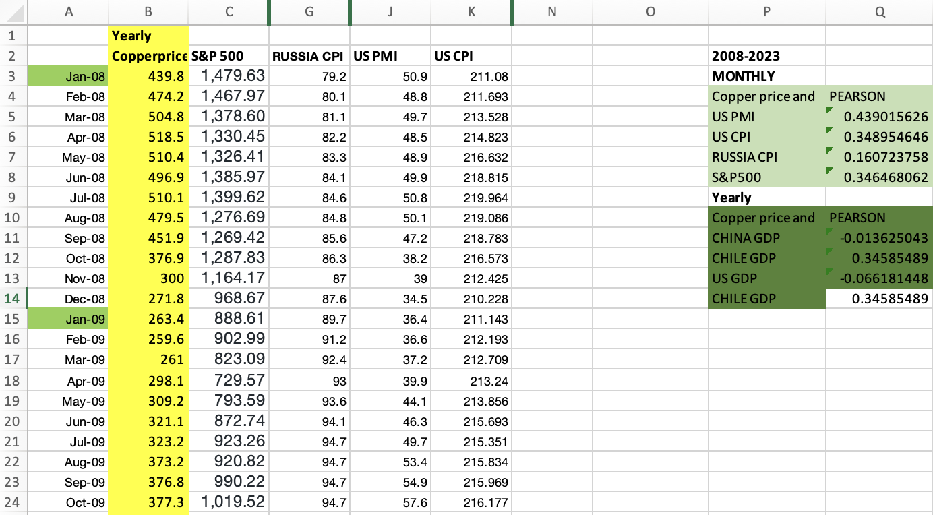Viewport: 933px width, 515px height.
Task: Select Russia CPI cell showing 87
Action: coord(309,278)
